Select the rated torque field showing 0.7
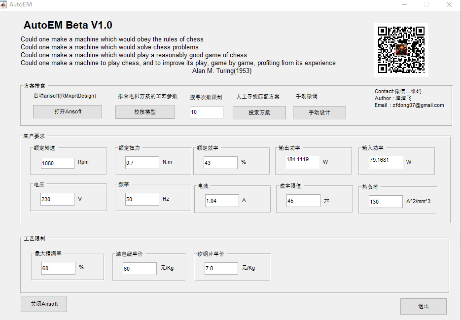 (142, 163)
